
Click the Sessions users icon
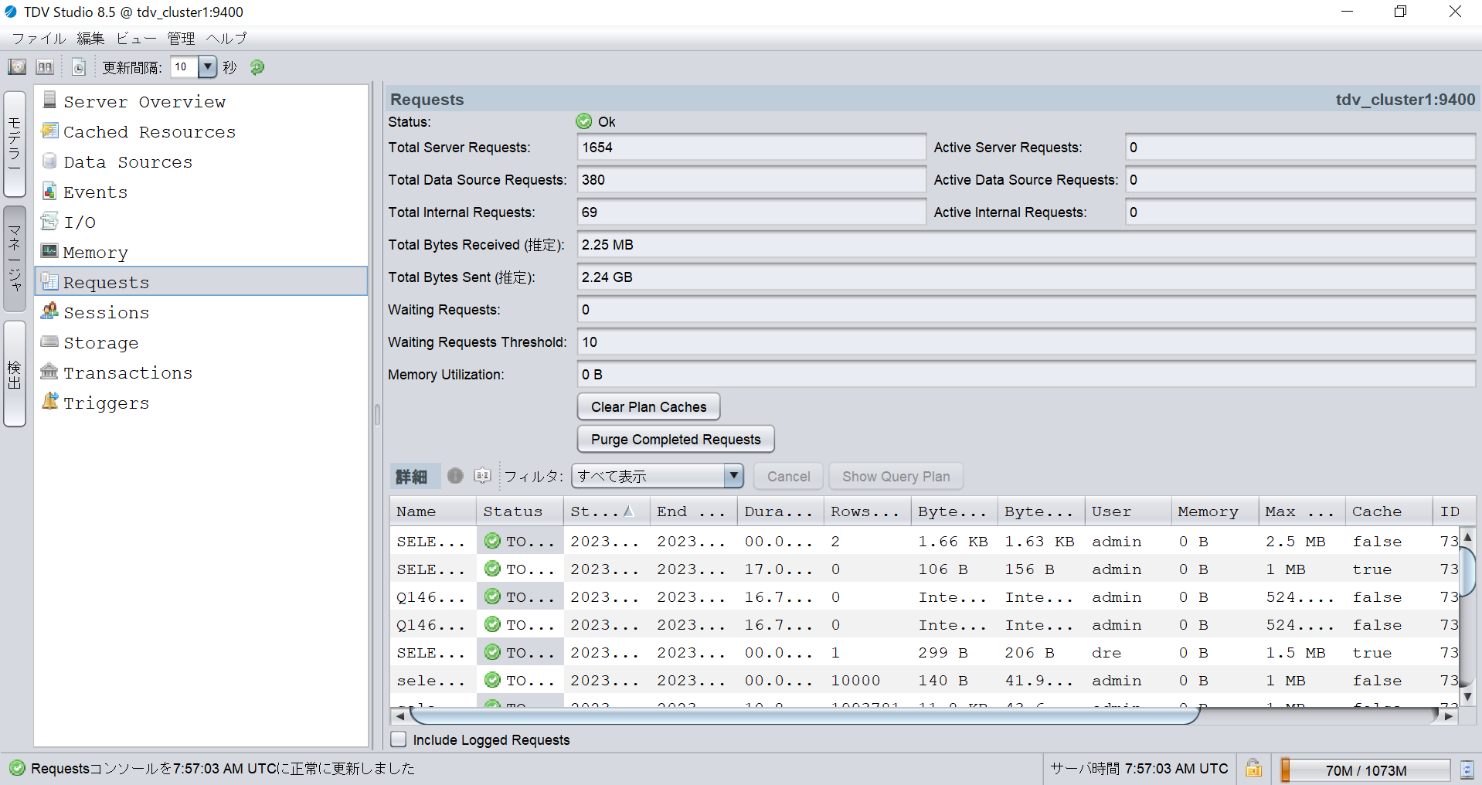[x=49, y=311]
